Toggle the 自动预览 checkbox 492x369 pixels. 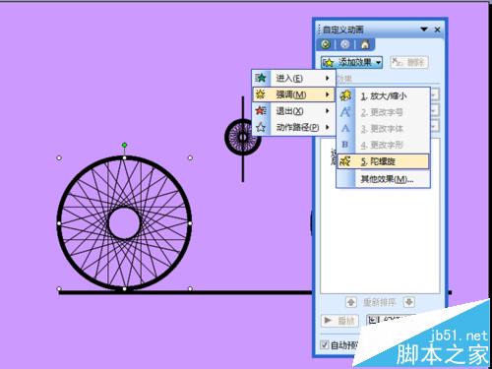325,345
